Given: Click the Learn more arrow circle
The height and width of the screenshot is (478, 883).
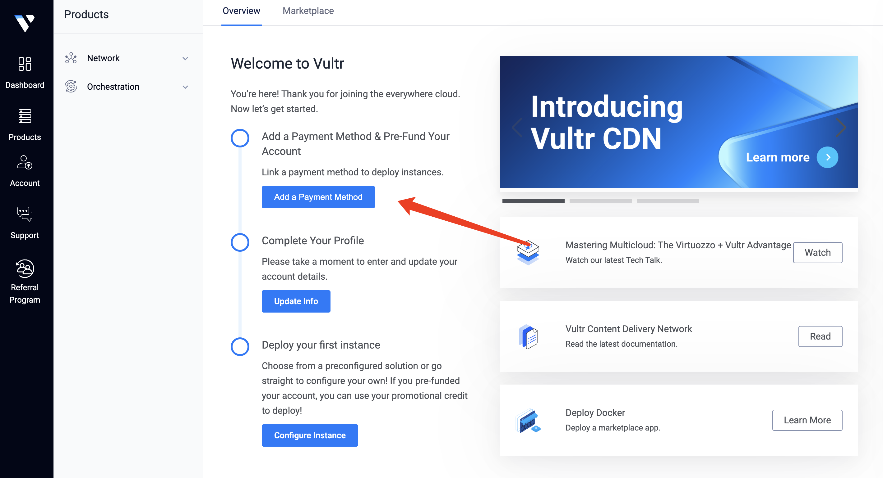Looking at the screenshot, I should coord(827,157).
